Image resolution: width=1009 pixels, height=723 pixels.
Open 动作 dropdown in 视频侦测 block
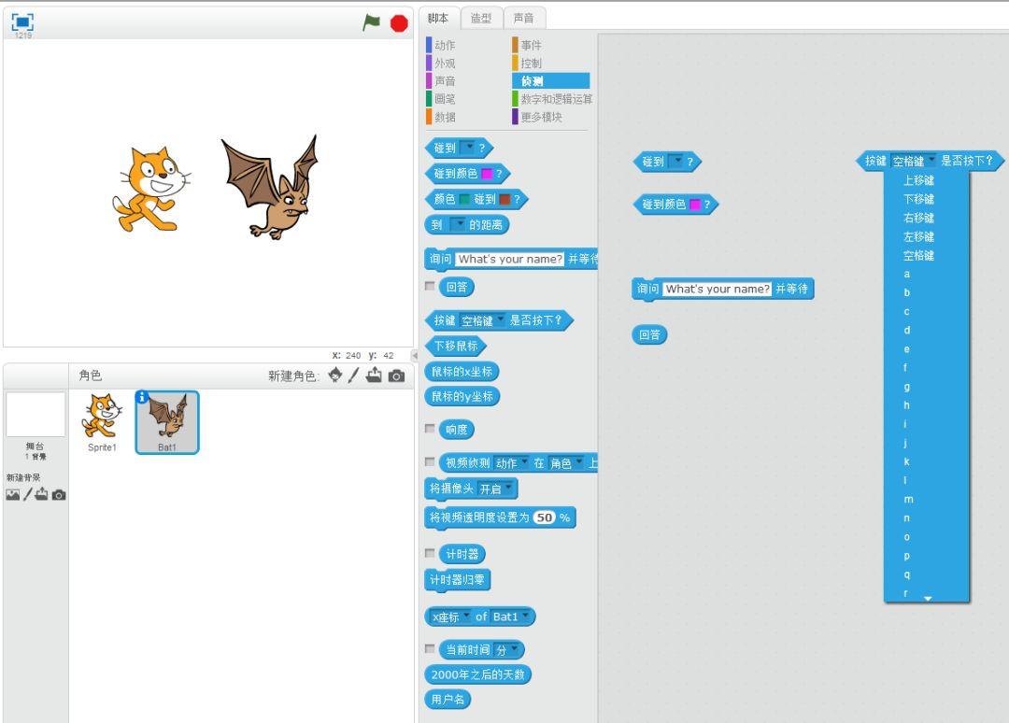tap(512, 463)
